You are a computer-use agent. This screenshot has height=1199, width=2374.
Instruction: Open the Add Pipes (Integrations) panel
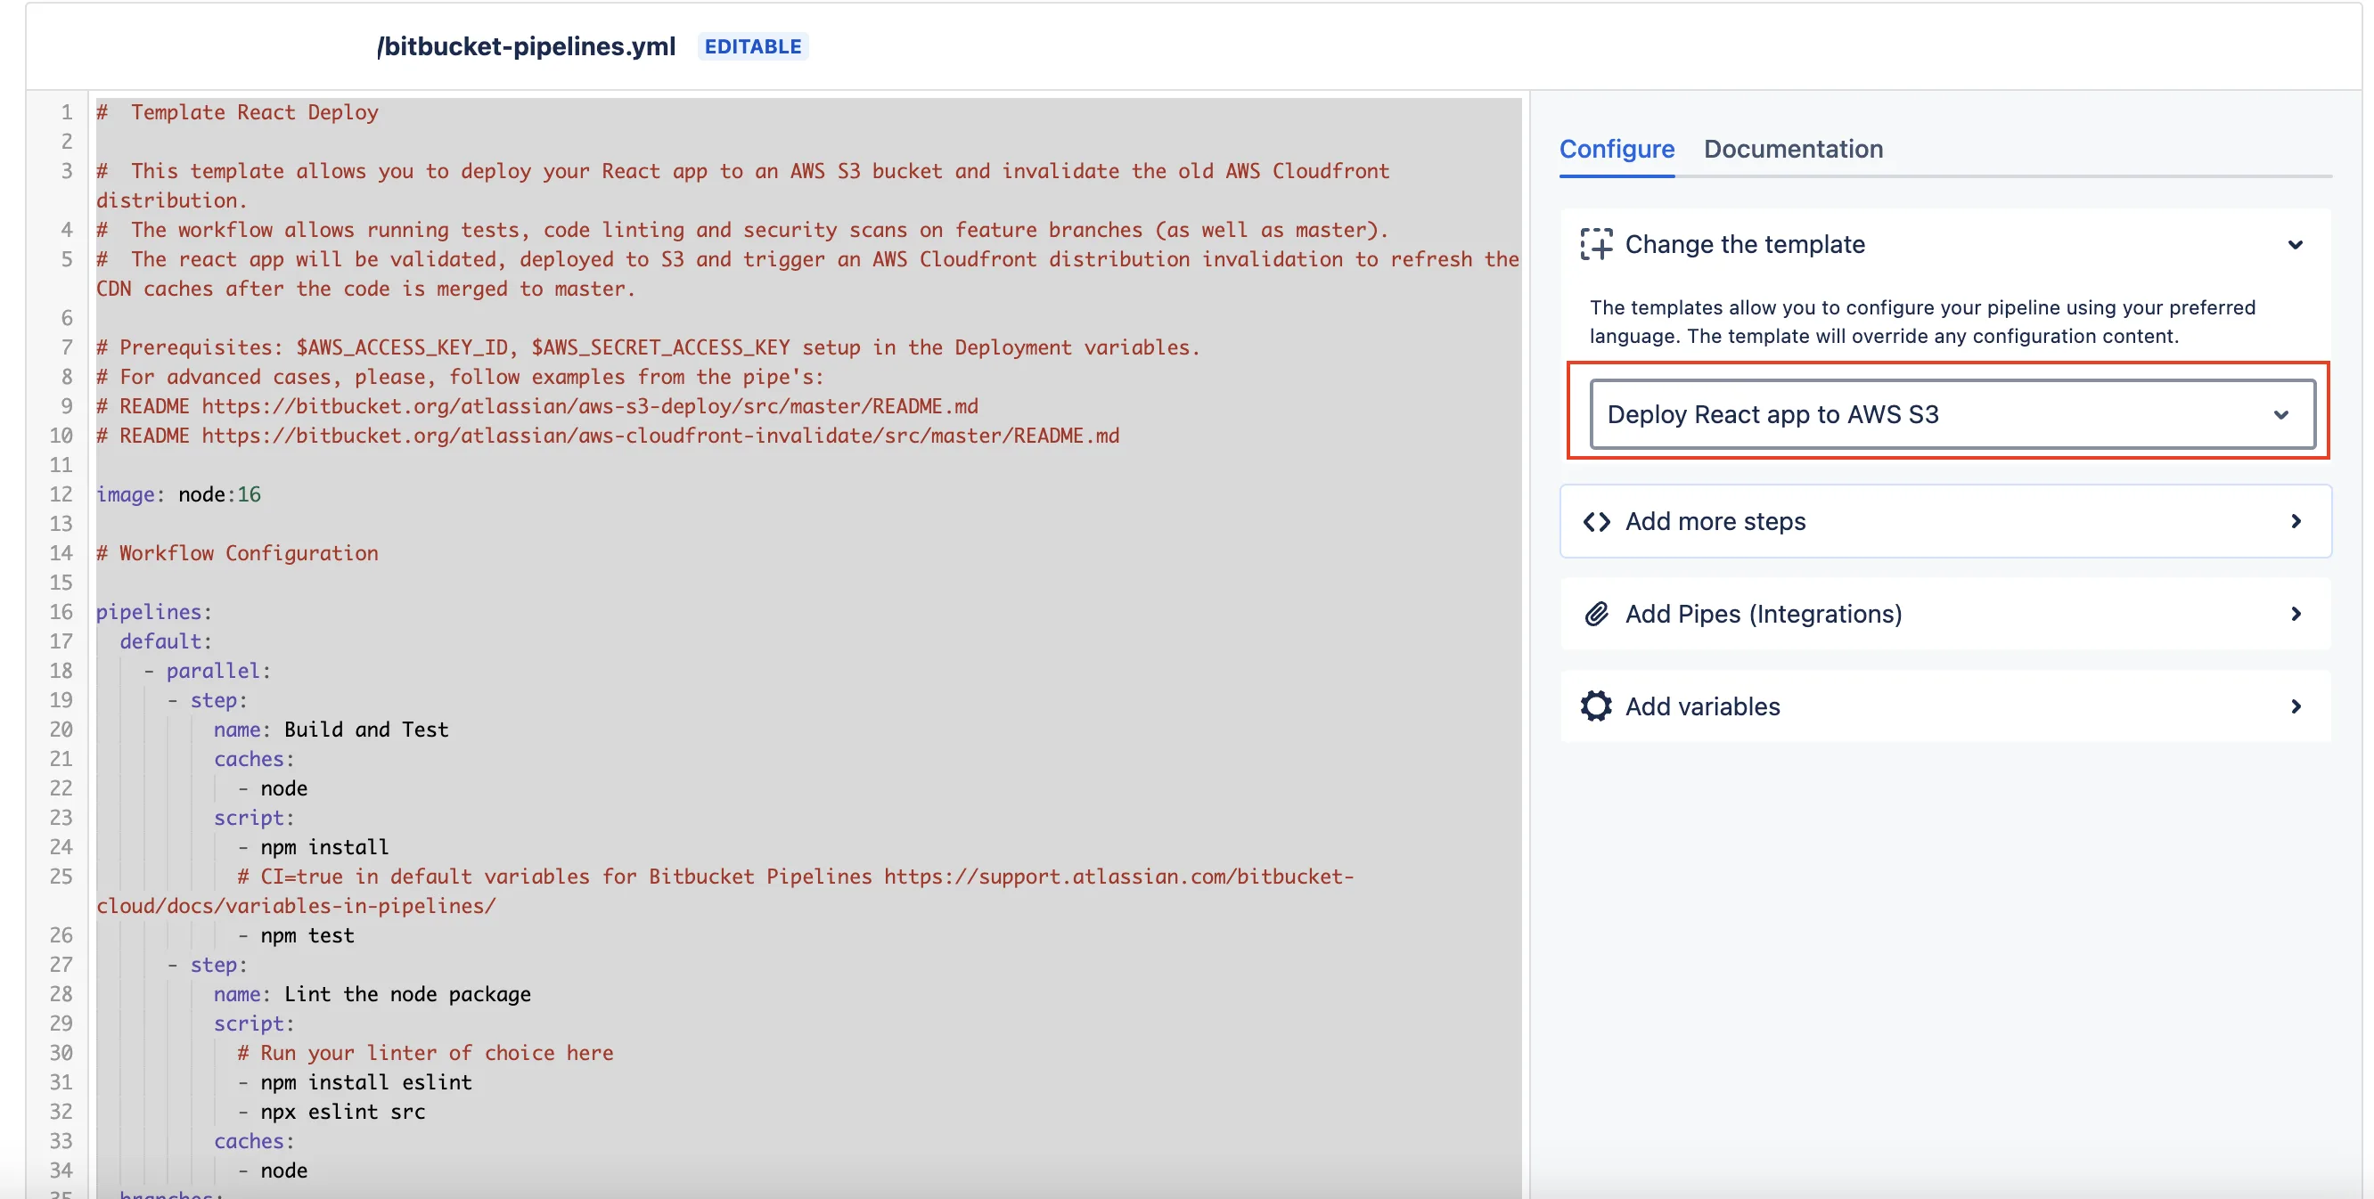1944,614
